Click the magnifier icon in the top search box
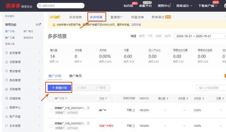 [40, 6]
